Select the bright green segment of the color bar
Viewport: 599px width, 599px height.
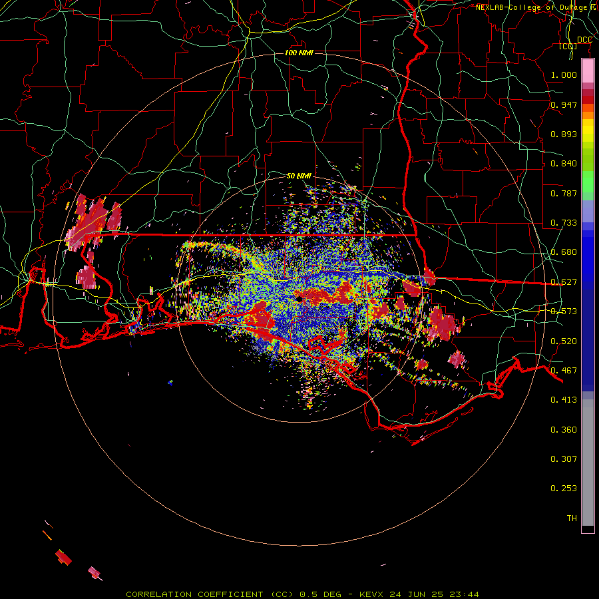588,182
